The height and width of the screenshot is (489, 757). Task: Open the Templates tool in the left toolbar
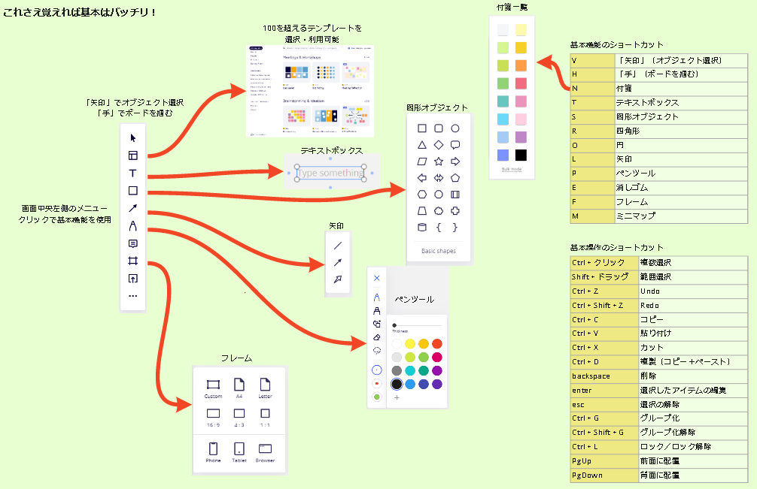point(133,155)
